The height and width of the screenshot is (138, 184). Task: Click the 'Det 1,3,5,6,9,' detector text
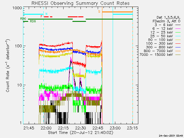click(x=168, y=18)
